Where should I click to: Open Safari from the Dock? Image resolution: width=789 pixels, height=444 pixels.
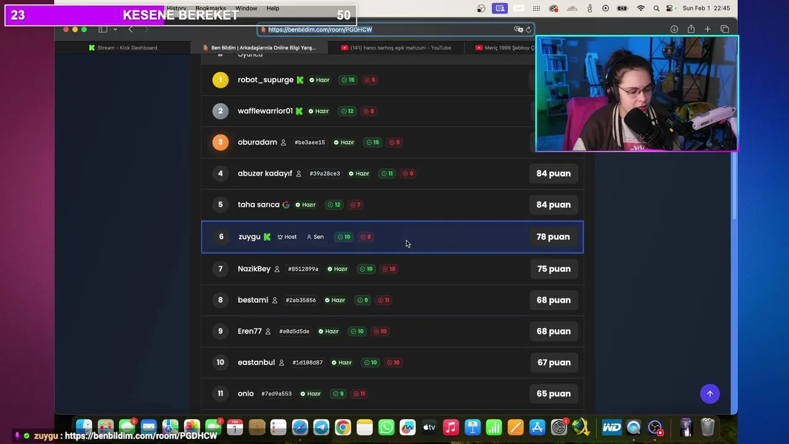(300, 427)
